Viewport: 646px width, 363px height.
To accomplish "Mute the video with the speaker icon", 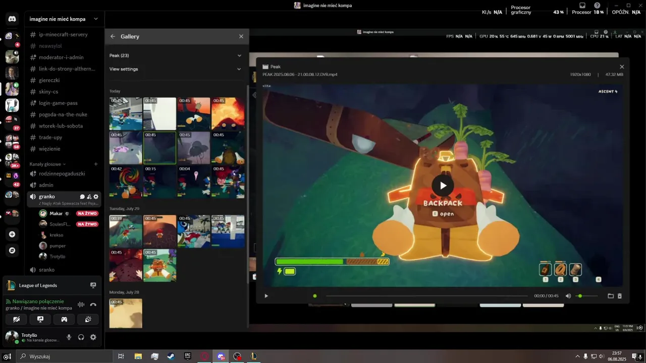I will 568,296.
